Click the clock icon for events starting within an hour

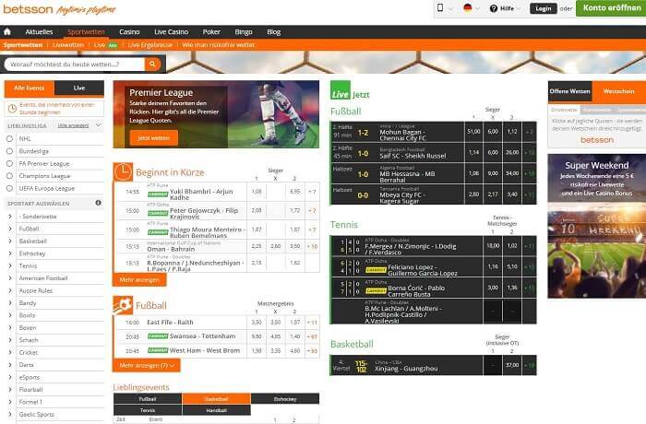click(x=12, y=109)
